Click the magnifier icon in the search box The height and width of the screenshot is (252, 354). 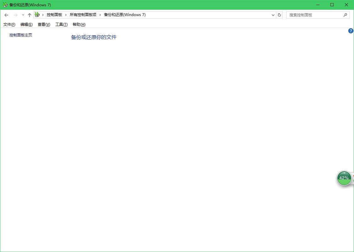[345, 15]
